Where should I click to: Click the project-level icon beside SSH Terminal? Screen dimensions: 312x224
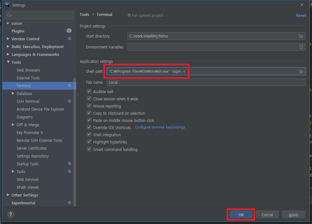pyautogui.click(x=69, y=101)
